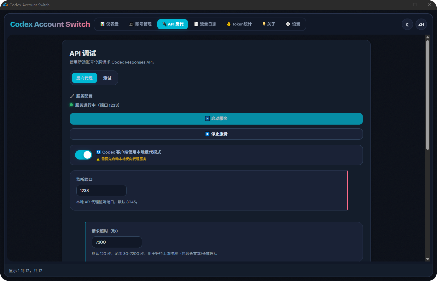Click the 监听端口 port input field
The width and height of the screenshot is (437, 281).
[x=101, y=190]
